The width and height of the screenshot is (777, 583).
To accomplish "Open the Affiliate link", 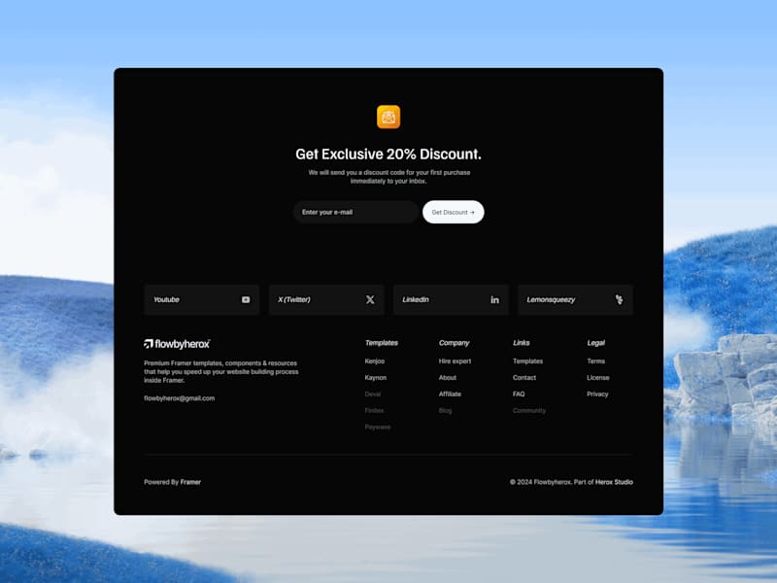I will pos(450,394).
